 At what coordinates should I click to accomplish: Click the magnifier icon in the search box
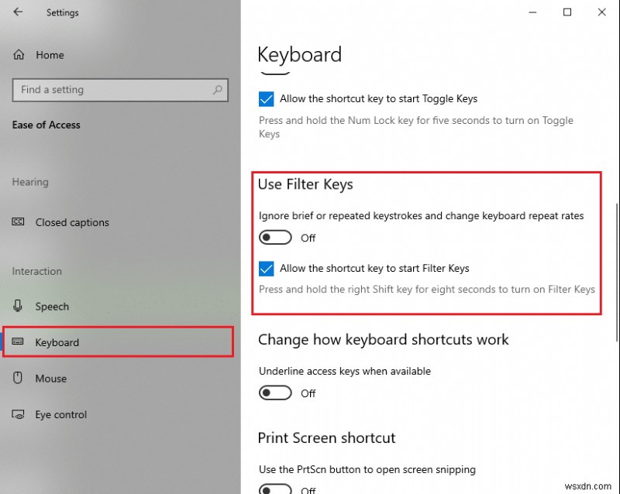(x=218, y=90)
